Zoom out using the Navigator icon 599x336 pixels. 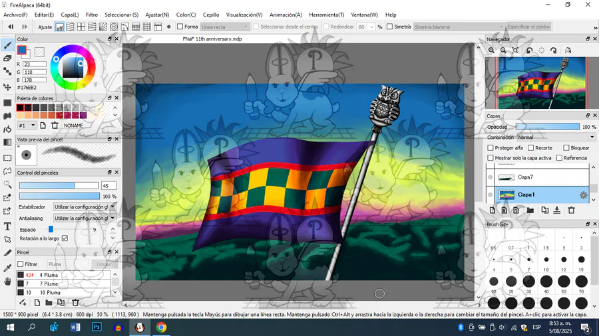pos(504,50)
